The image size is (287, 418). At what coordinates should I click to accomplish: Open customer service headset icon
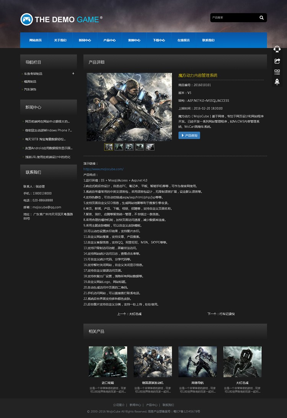pos(277,49)
